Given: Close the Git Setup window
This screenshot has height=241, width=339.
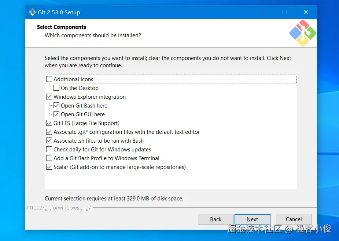Looking at the screenshot, I should pos(306,12).
